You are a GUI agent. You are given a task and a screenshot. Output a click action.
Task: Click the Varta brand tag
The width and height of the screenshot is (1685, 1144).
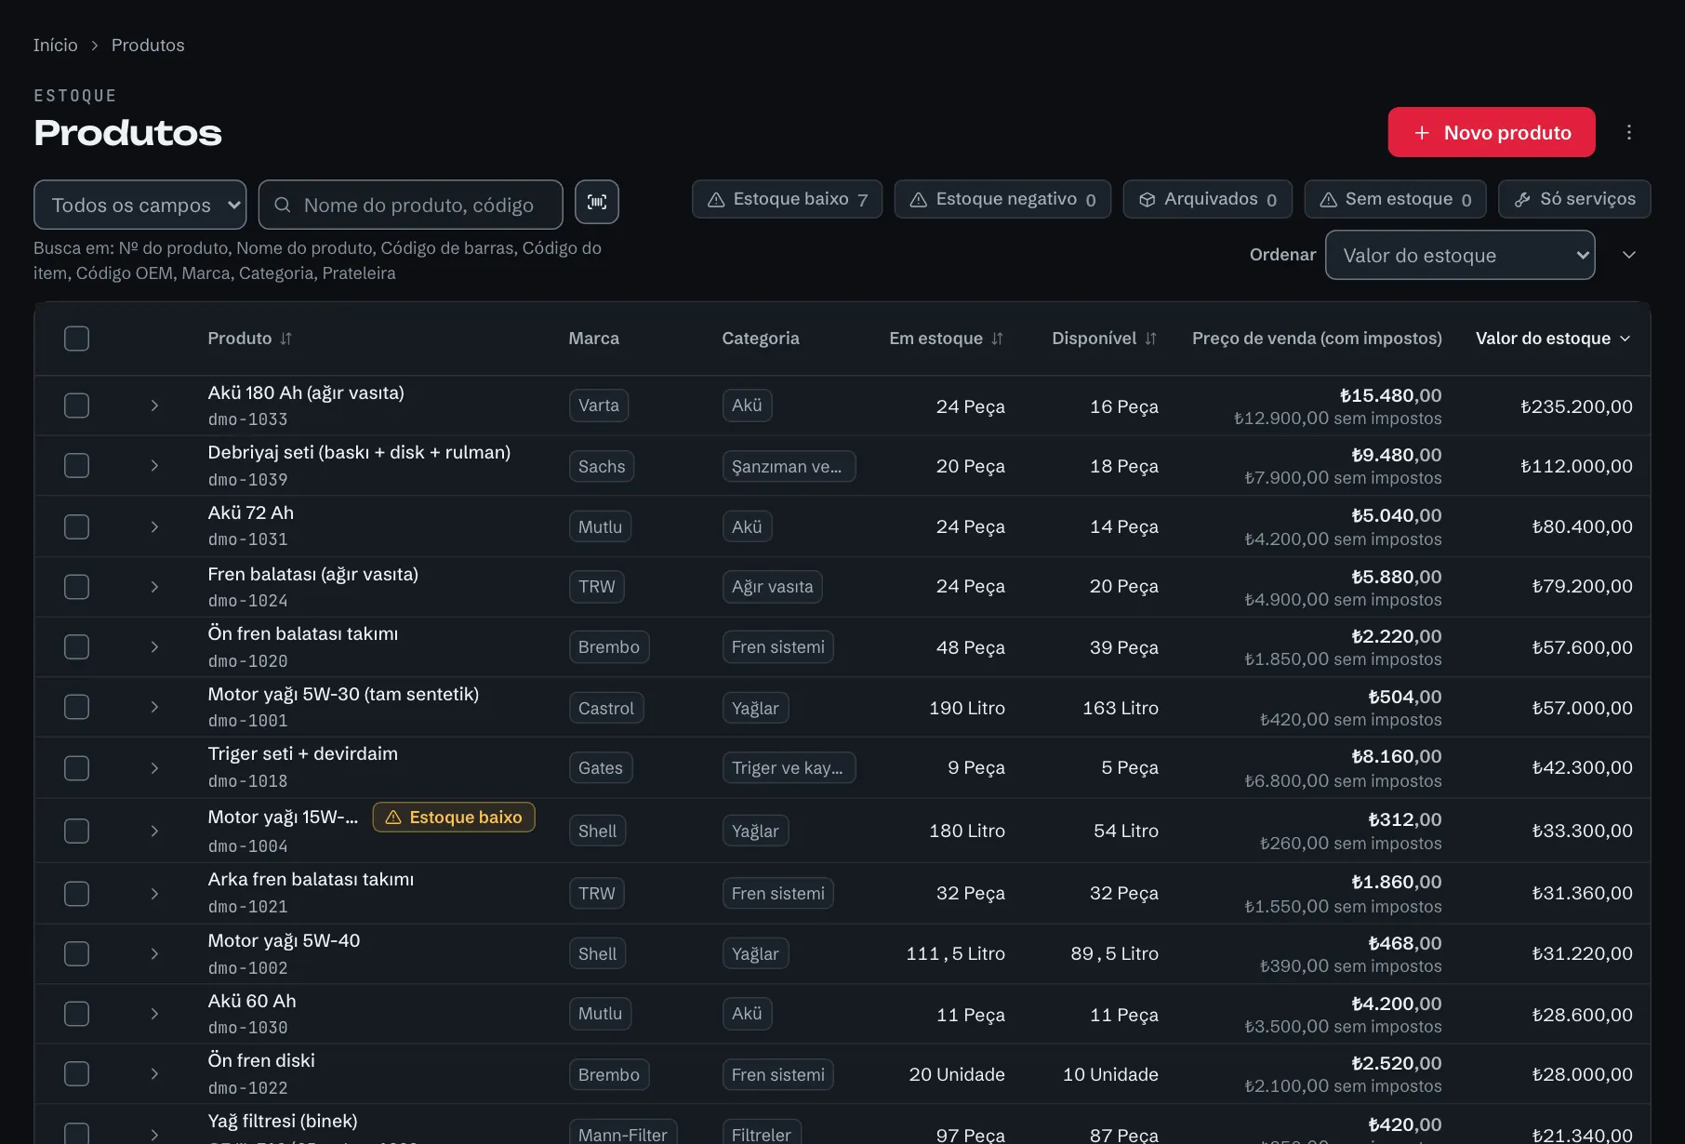tap(599, 406)
